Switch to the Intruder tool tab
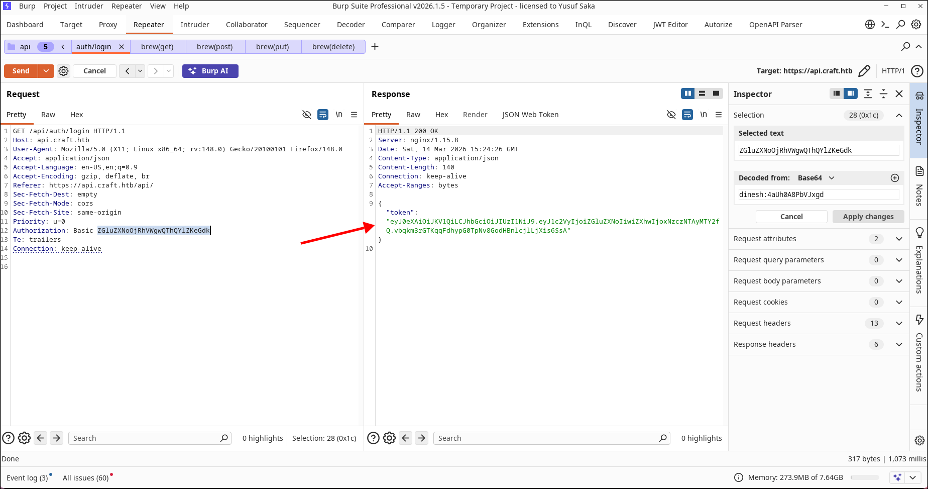 click(195, 25)
